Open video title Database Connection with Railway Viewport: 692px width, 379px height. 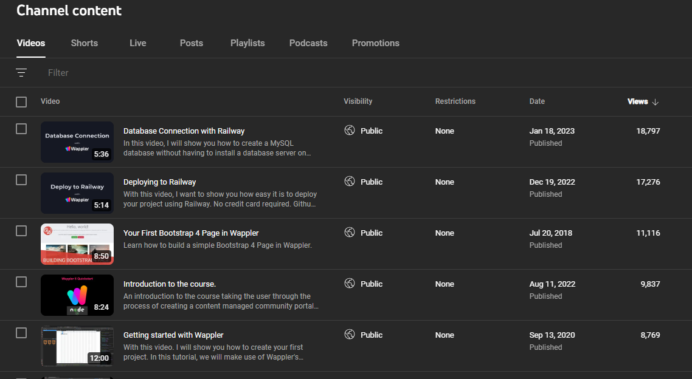(184, 131)
